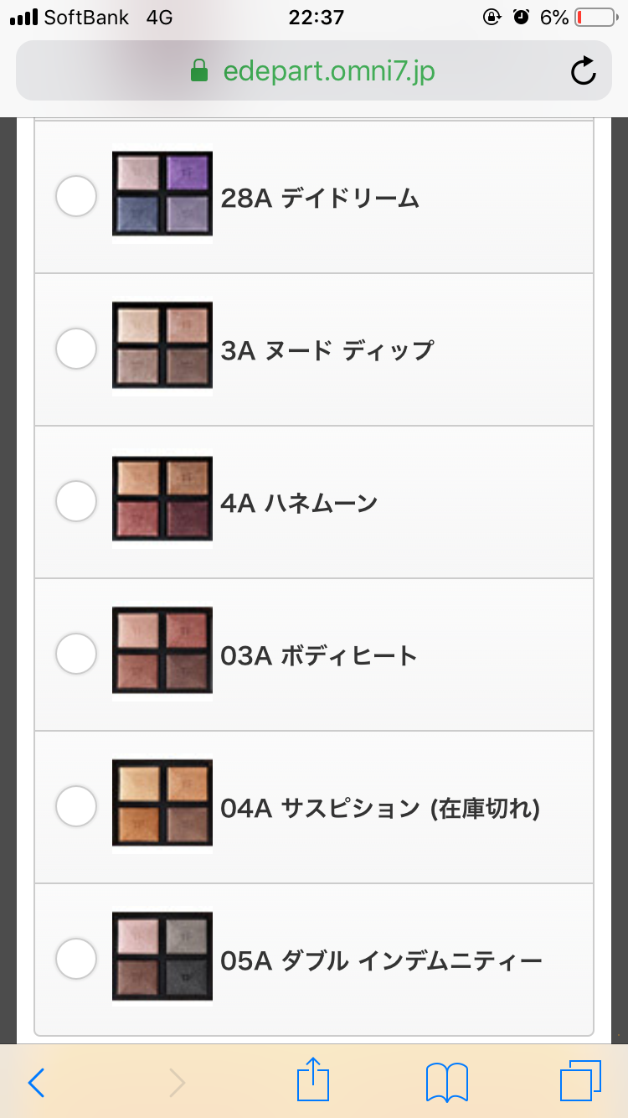Tap the 03A ボディヒート label text
The height and width of the screenshot is (1118, 628).
pos(319,655)
